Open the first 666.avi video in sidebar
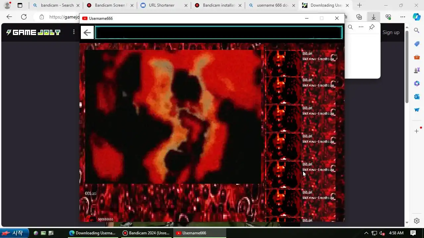The width and height of the screenshot is (424, 238). click(301, 63)
